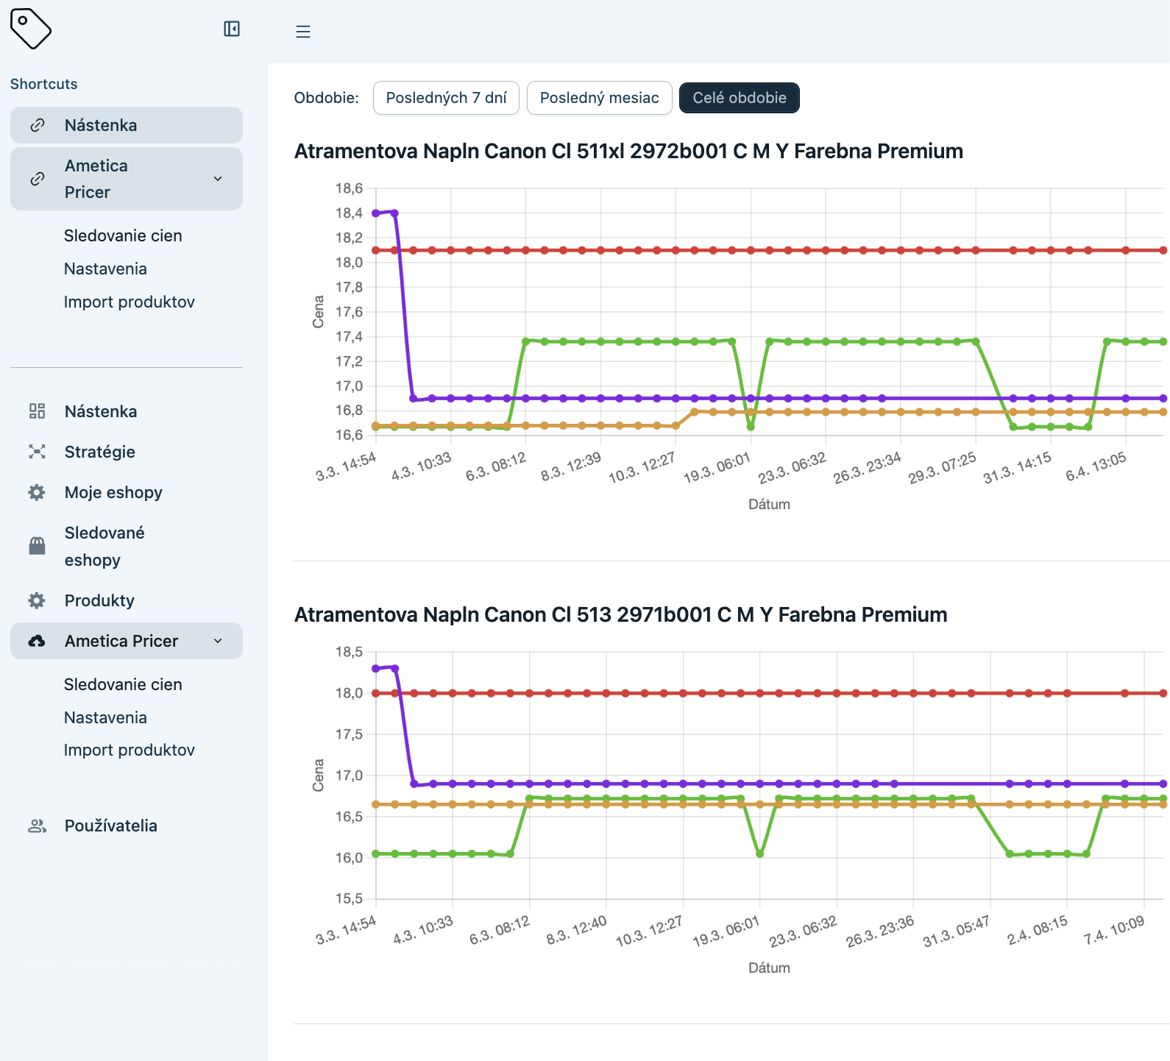
Task: Open Nastavenia under Shortcuts
Action: tap(105, 269)
